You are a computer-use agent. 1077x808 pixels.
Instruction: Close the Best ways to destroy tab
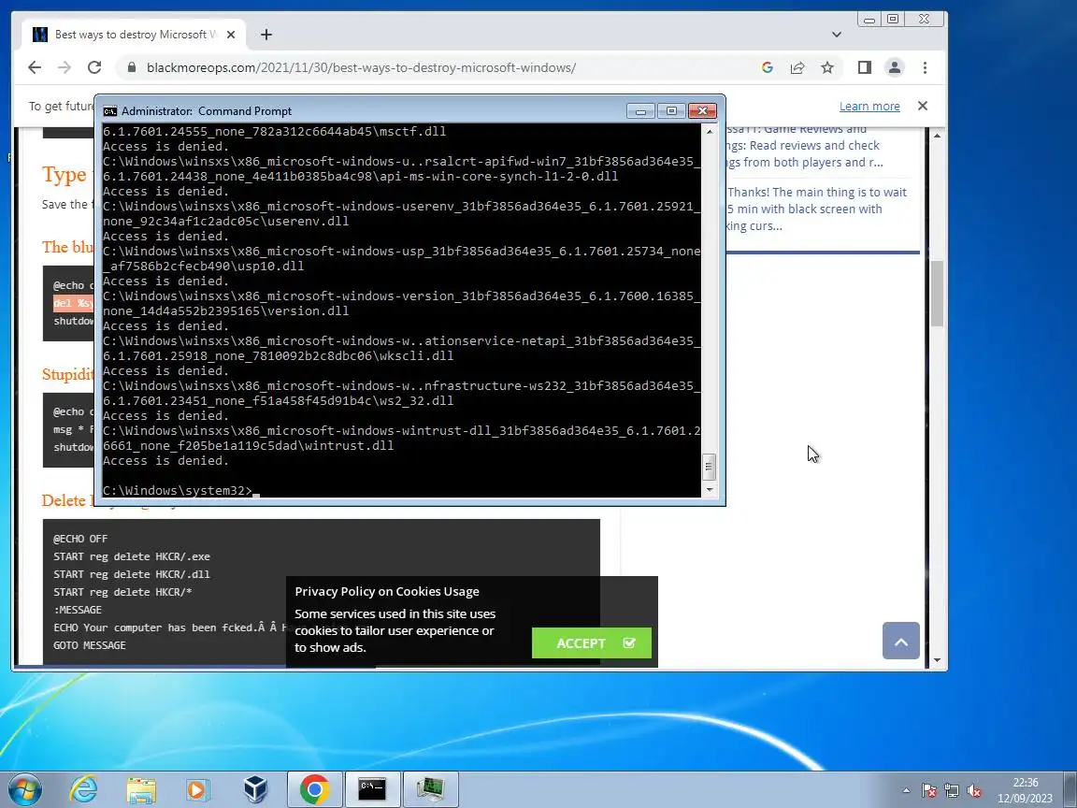point(232,35)
